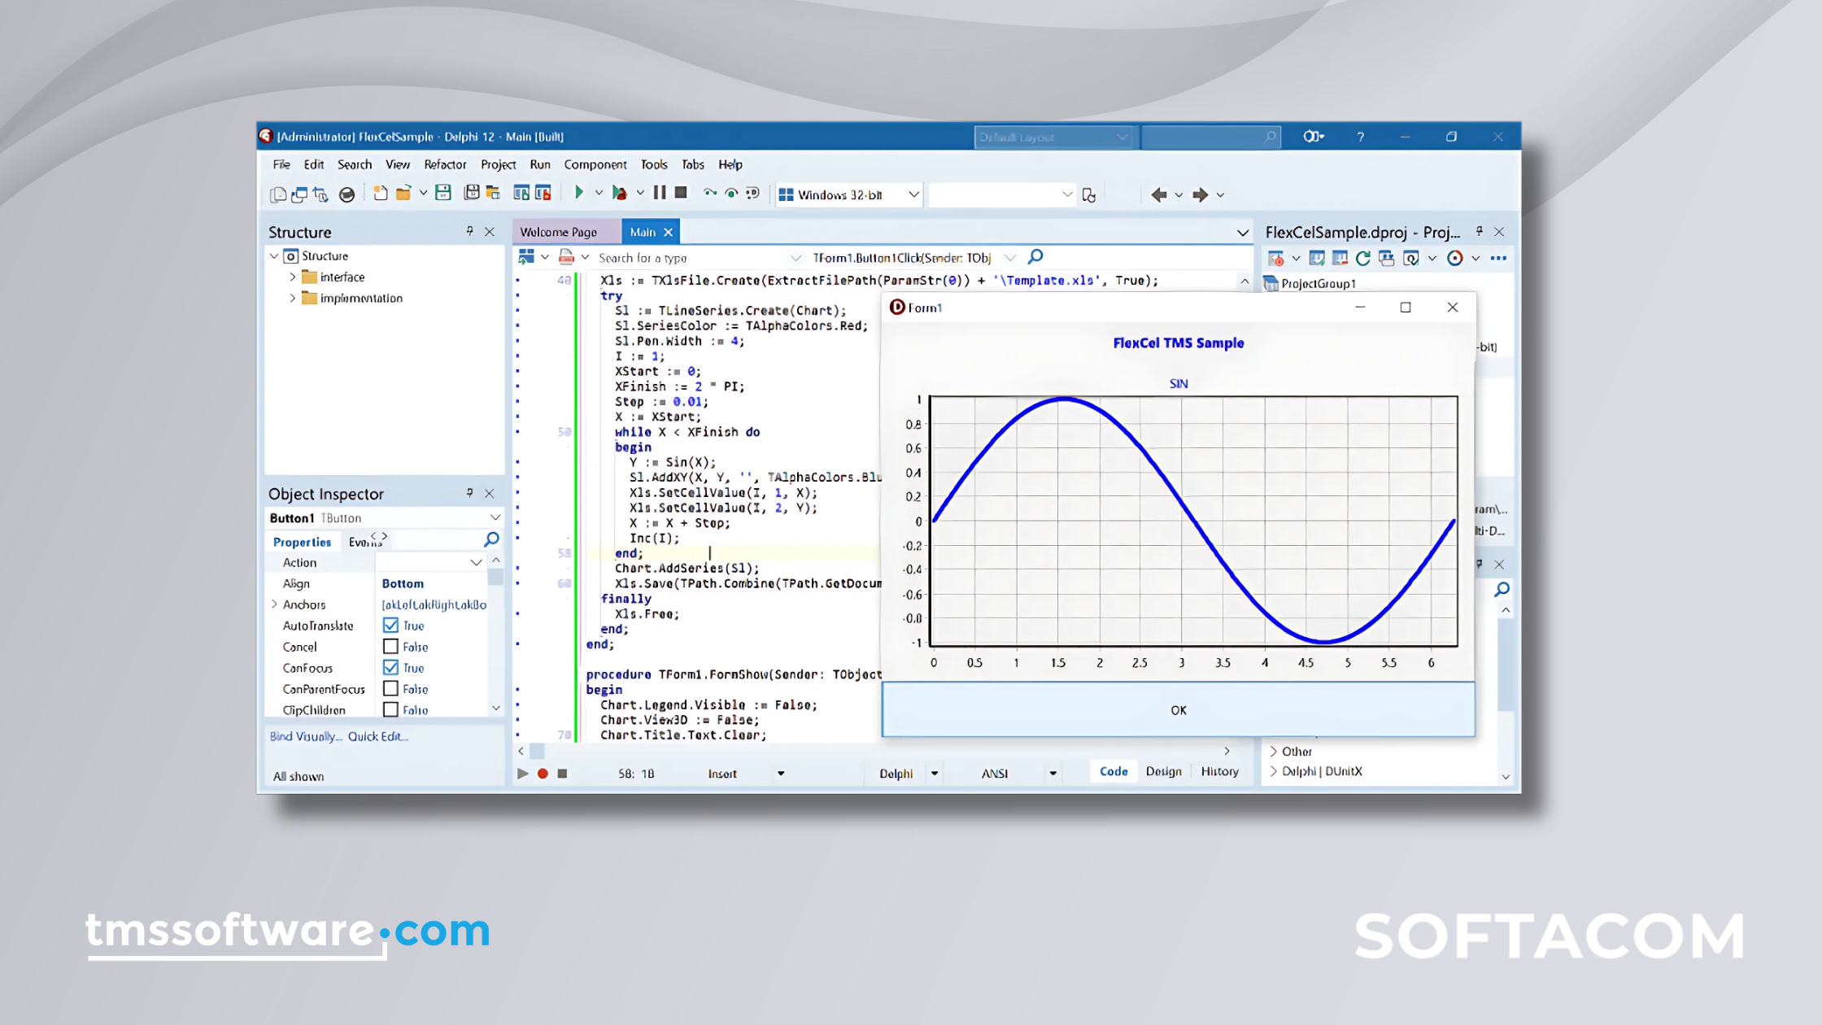Screen dimensions: 1822x1025
Task: Click the OK button in Form1
Action: [1178, 710]
